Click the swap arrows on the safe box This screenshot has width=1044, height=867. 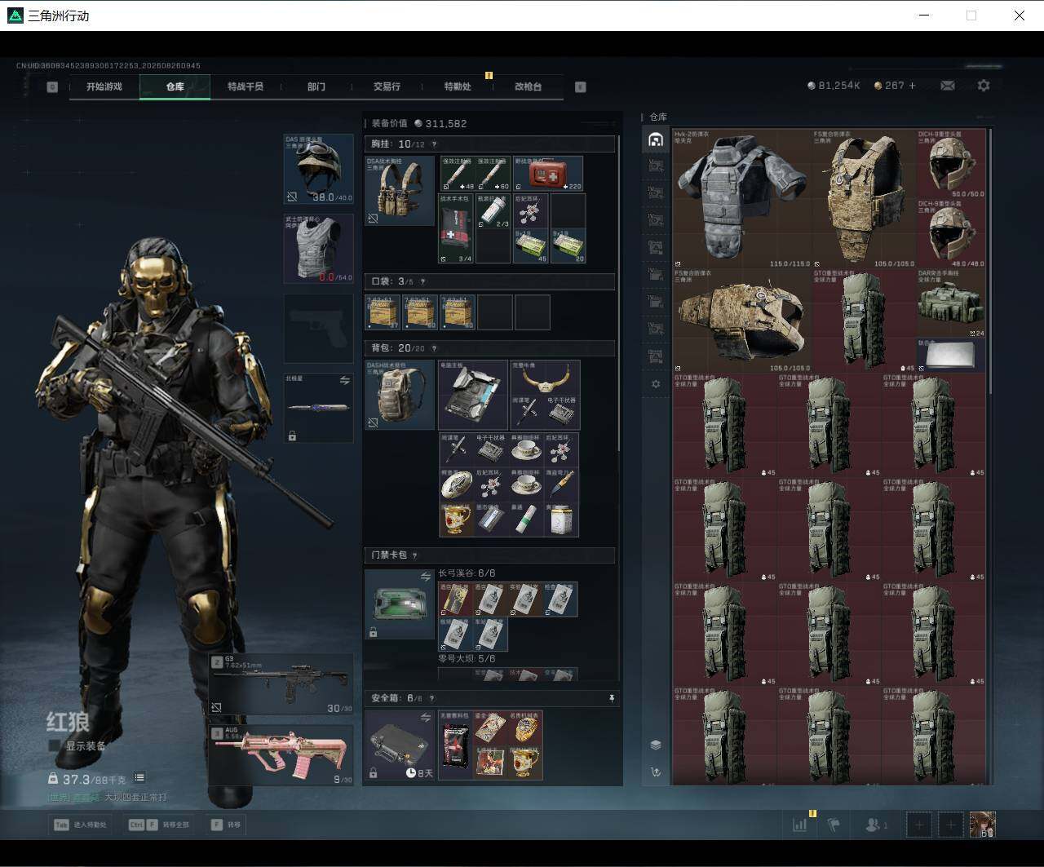coord(426,717)
